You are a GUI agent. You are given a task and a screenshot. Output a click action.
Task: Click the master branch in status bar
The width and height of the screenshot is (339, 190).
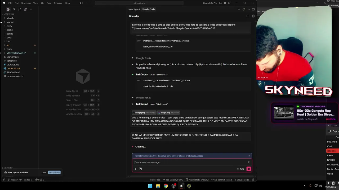coord(13,180)
